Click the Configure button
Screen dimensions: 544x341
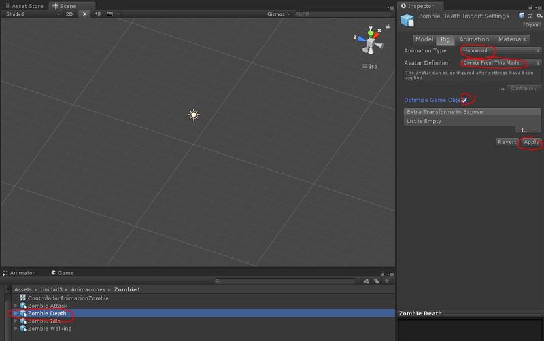click(x=524, y=88)
